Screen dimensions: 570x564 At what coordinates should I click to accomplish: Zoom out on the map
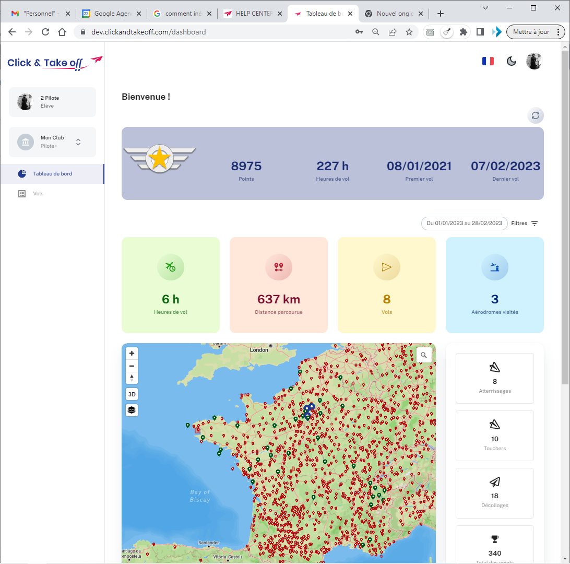coord(132,366)
